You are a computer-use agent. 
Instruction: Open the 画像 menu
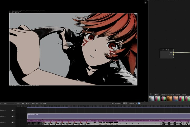click(x=45, y=103)
